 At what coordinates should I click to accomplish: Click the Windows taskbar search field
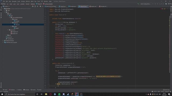click(x=20, y=94)
